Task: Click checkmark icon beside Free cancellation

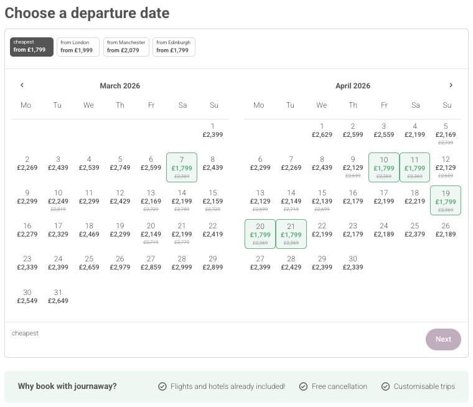Action: [303, 386]
